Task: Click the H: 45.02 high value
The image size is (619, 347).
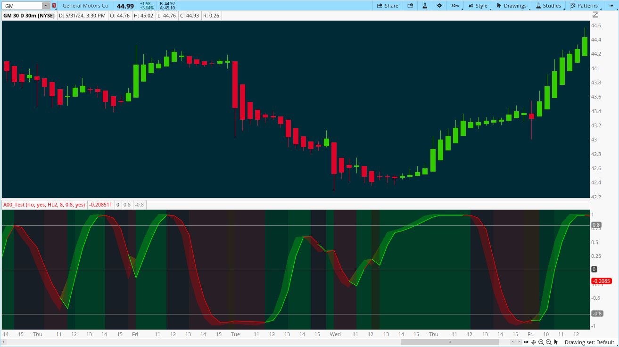Action: [143, 16]
